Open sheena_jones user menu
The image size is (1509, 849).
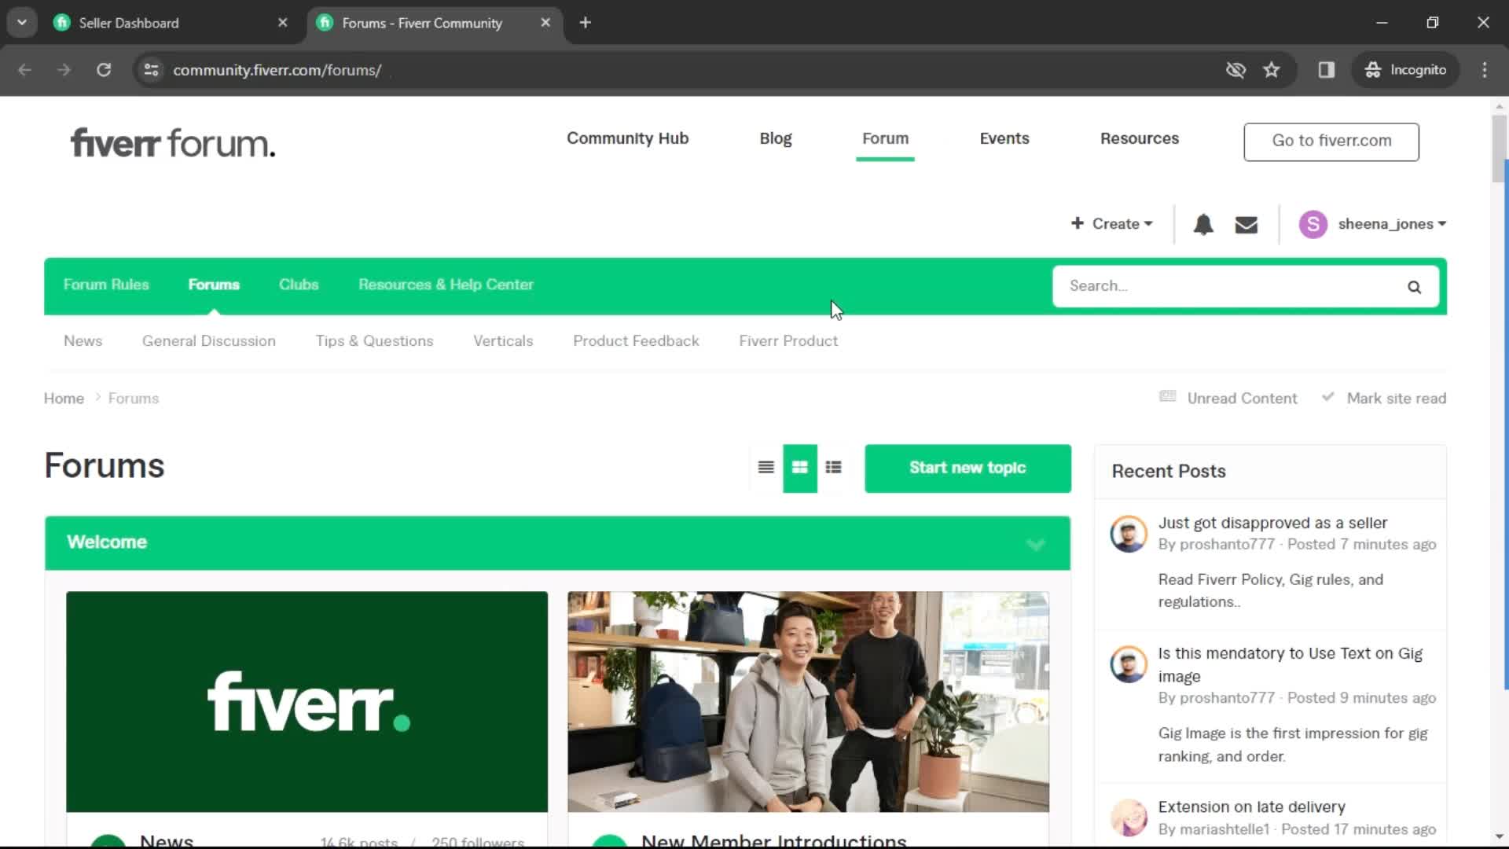click(x=1391, y=224)
